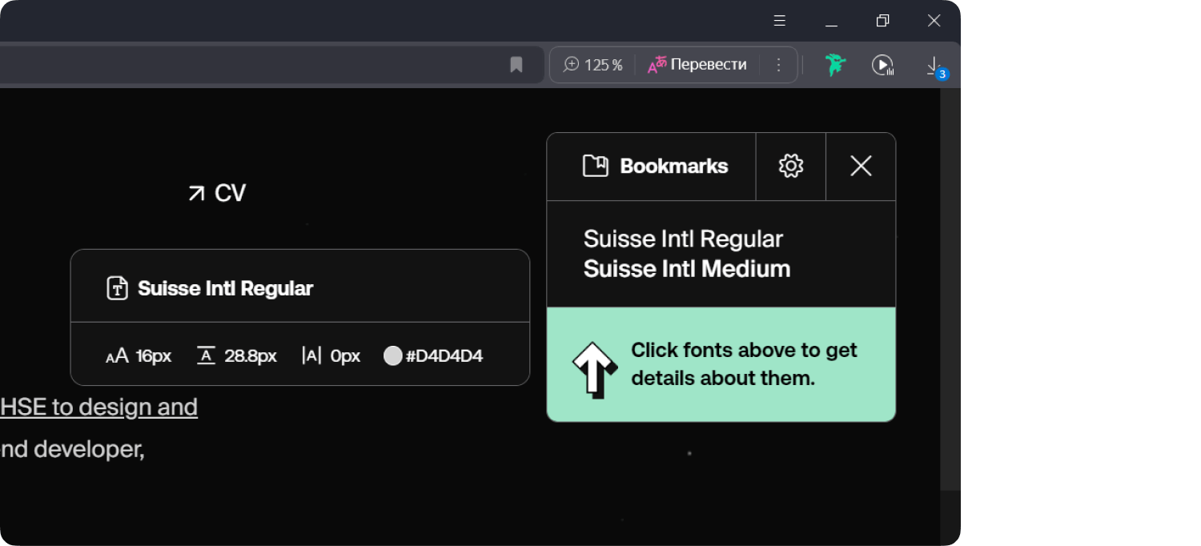Open Bookmarks in font panel
Viewport: 1201px width, 546px height.
point(655,166)
